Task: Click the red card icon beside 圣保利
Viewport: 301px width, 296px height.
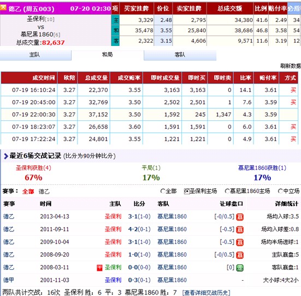Action: point(99,268)
